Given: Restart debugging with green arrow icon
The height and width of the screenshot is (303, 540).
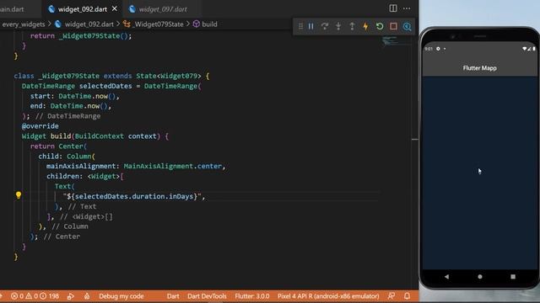Looking at the screenshot, I should (380, 26).
